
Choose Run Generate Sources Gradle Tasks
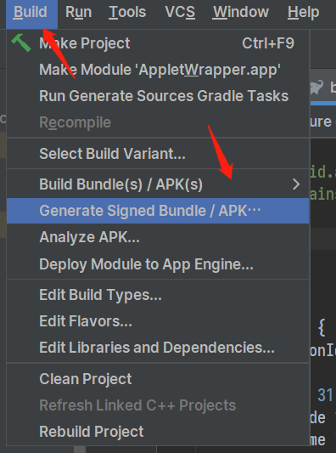(158, 96)
